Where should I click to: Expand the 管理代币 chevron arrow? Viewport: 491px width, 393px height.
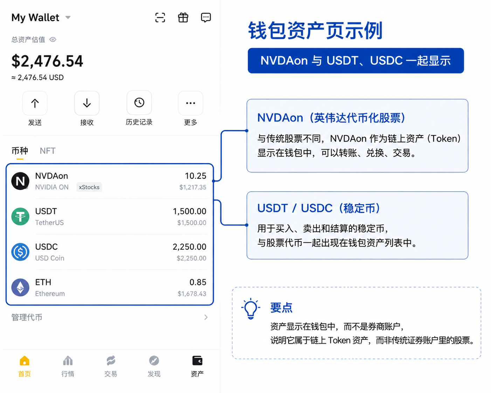(x=206, y=317)
